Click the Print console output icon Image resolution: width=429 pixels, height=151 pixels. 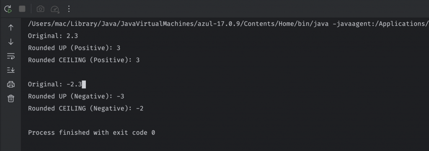(10, 84)
